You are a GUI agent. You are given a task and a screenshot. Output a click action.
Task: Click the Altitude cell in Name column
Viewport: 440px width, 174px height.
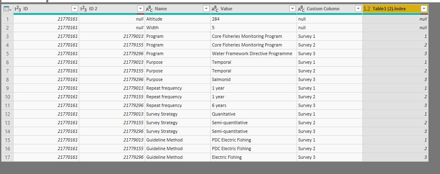coord(177,19)
